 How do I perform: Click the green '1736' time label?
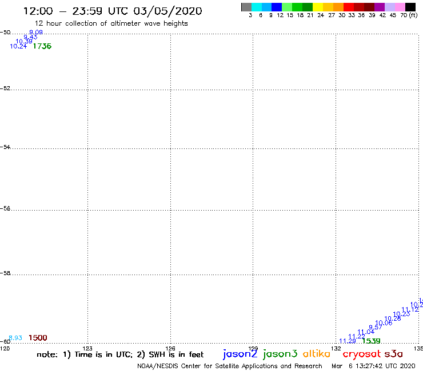tap(42, 46)
